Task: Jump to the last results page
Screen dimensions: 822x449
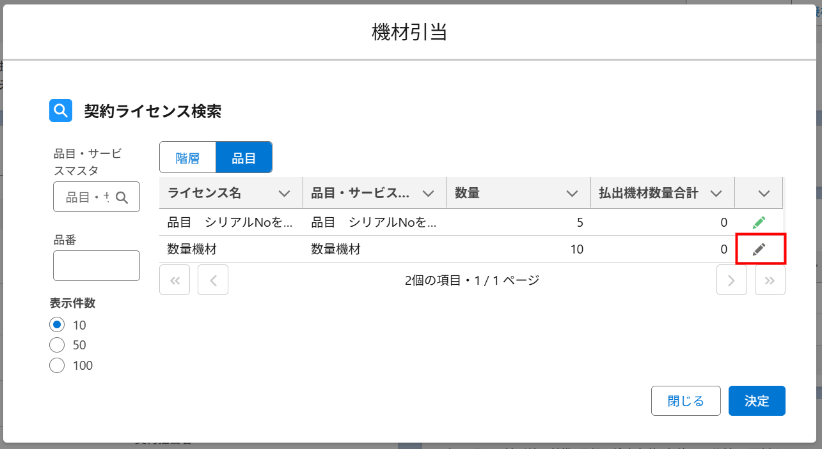Action: 770,280
